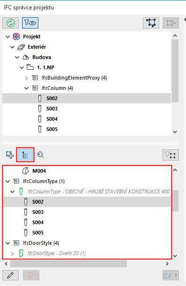This screenshot has width=186, height=286.
Task: Click the IfcDoorStyle (4) label
Action: tap(41, 243)
